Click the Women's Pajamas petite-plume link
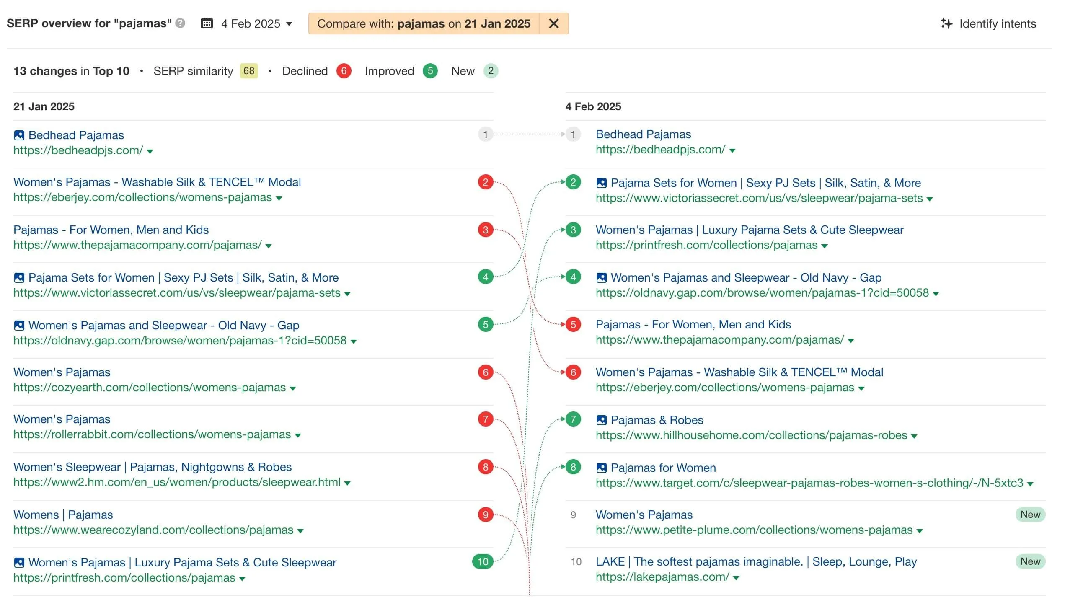The image size is (1065, 605). pyautogui.click(x=644, y=515)
